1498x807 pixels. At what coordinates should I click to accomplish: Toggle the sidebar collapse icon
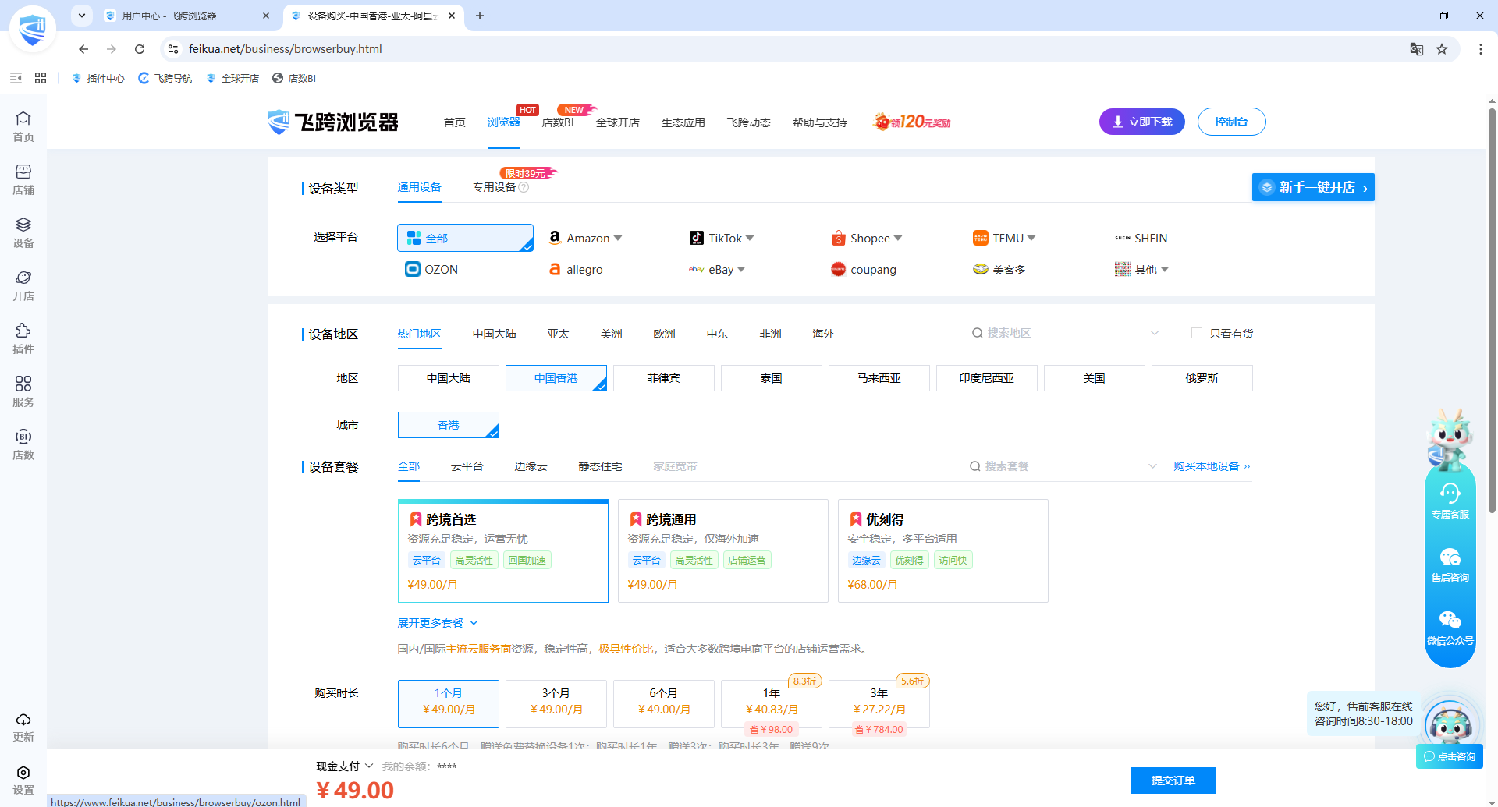(x=16, y=78)
